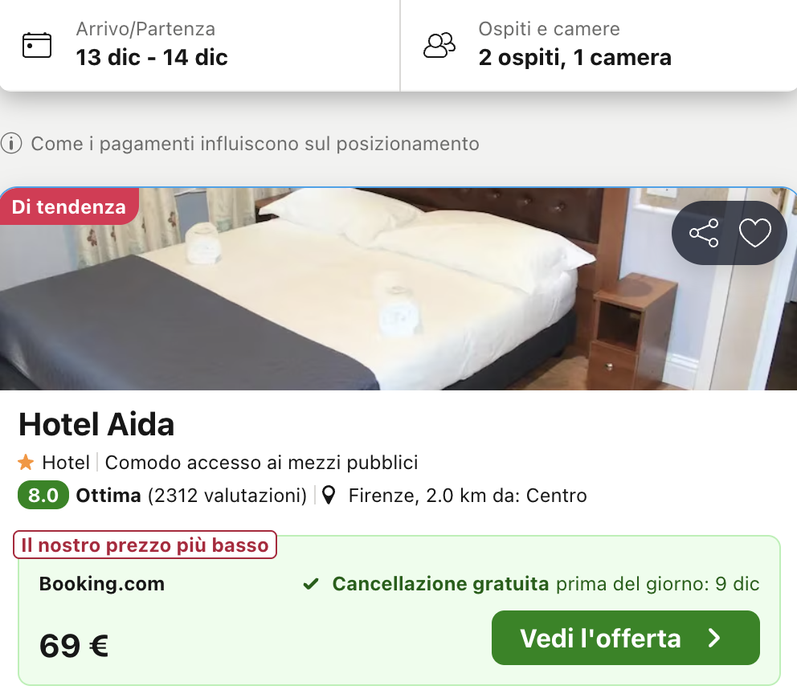Click the Firenze distance from Centro text

point(467,496)
